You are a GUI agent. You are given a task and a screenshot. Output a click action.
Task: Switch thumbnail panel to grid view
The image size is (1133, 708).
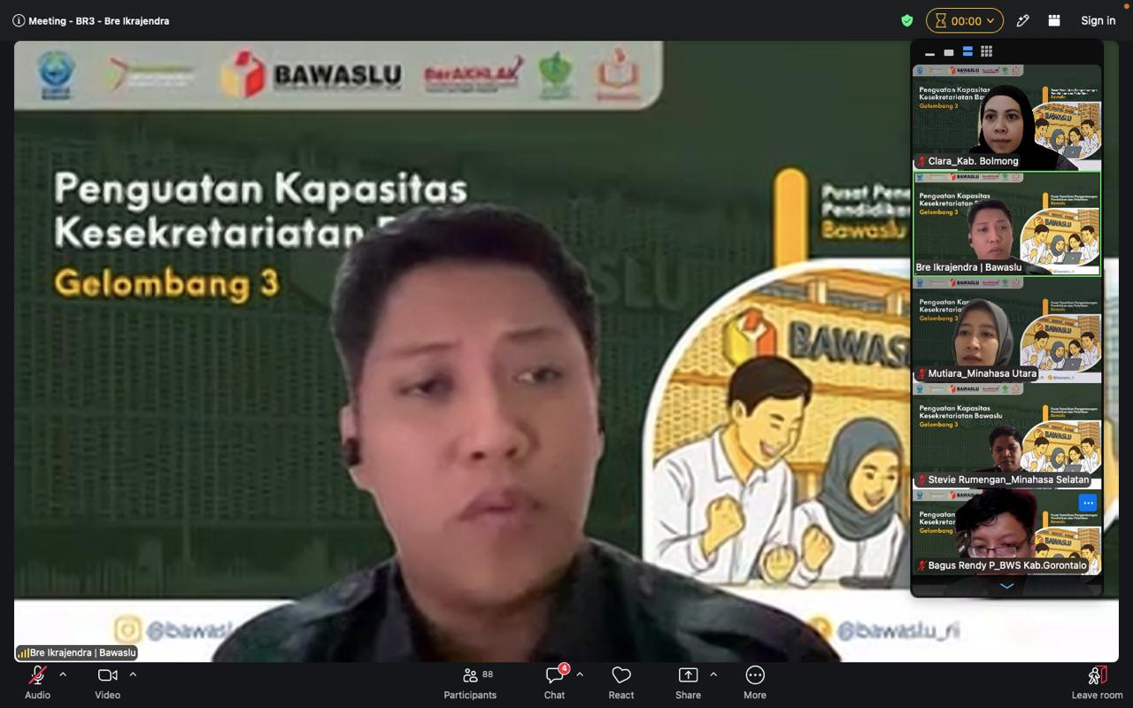click(x=986, y=52)
